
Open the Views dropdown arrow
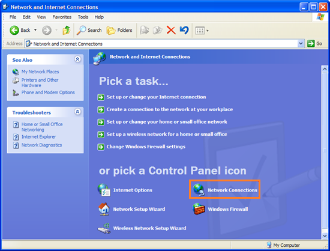pyautogui.click(x=208, y=31)
